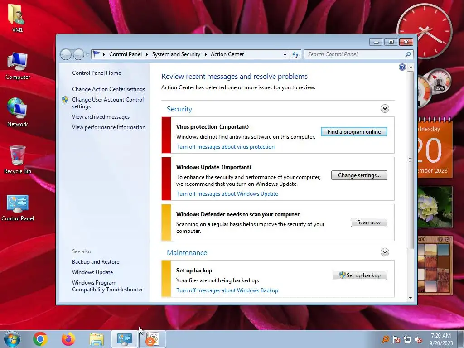Image resolution: width=464 pixels, height=348 pixels.
Task: Click the Set up backup button
Action: coord(360,275)
